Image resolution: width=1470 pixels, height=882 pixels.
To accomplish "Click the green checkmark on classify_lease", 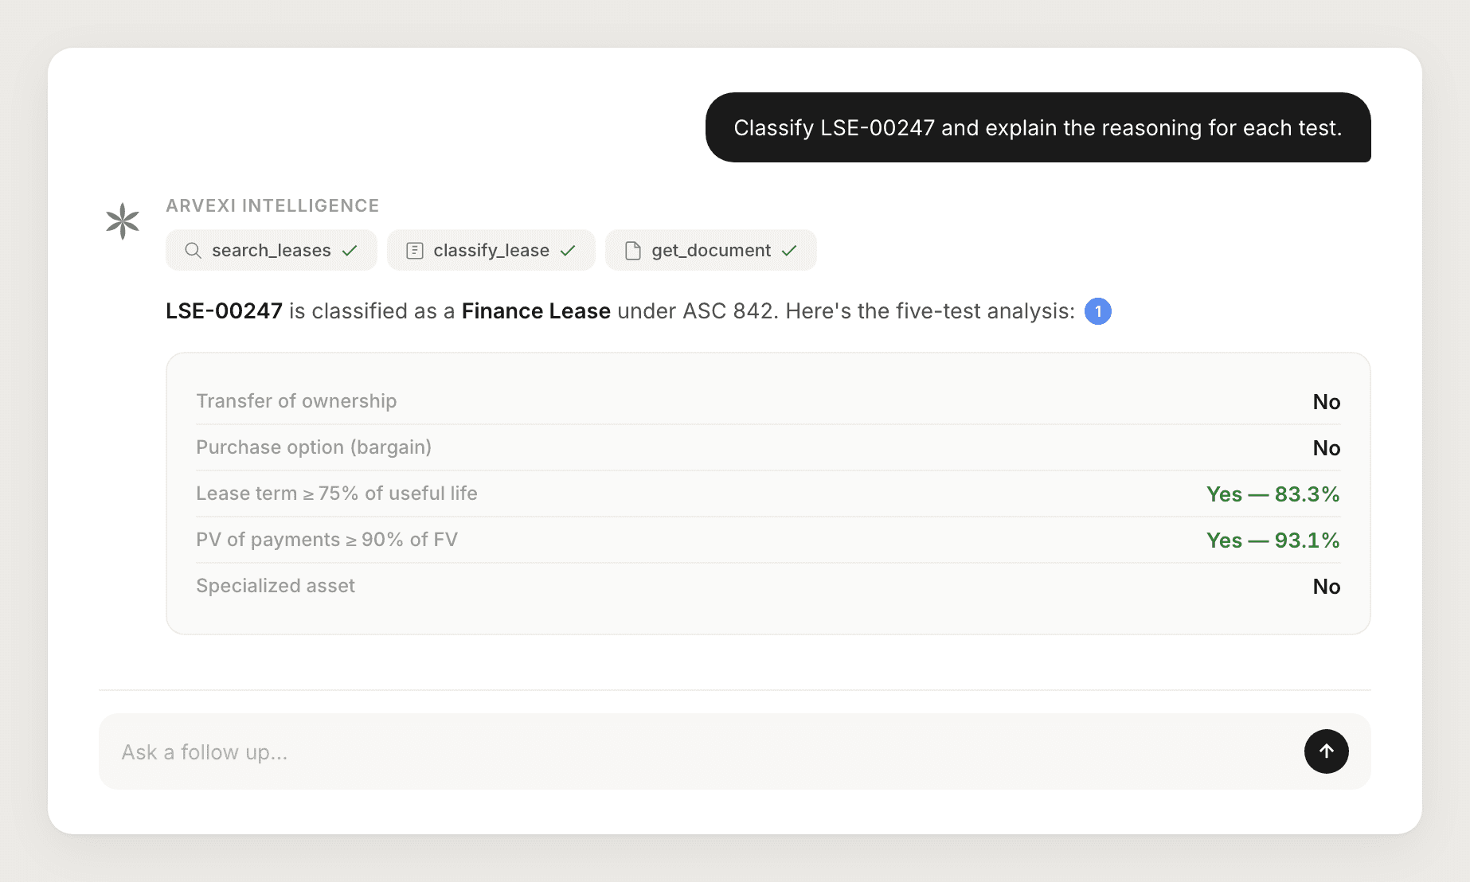I will pyautogui.click(x=568, y=250).
